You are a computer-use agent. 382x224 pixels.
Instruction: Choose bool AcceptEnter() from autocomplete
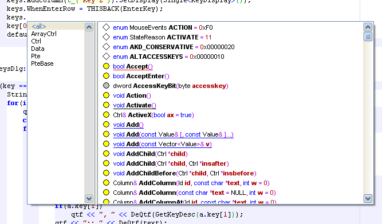(x=141, y=76)
